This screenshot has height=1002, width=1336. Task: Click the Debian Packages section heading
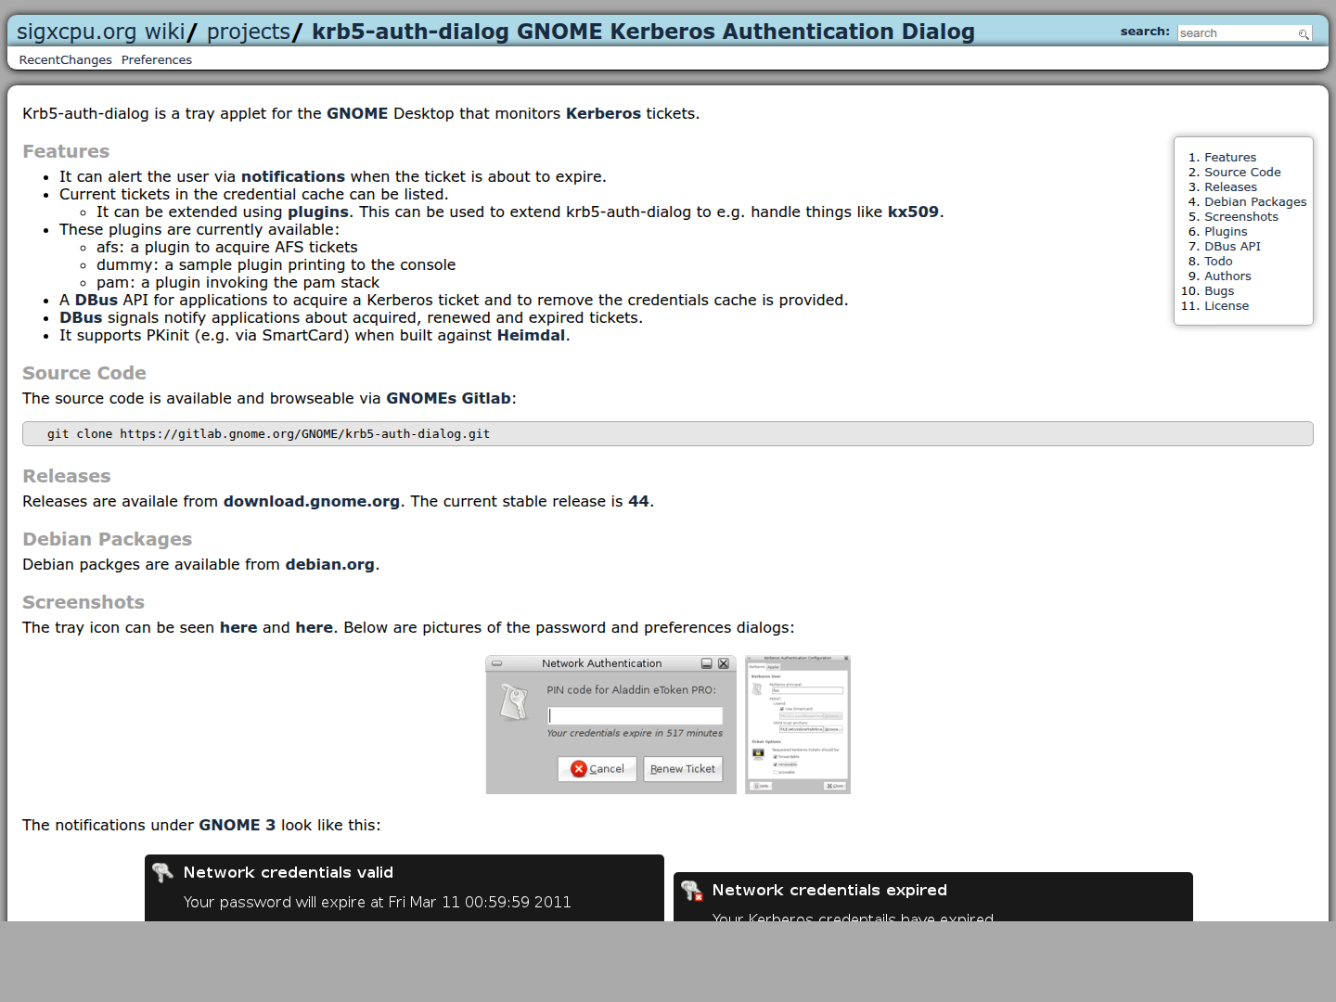pos(108,539)
